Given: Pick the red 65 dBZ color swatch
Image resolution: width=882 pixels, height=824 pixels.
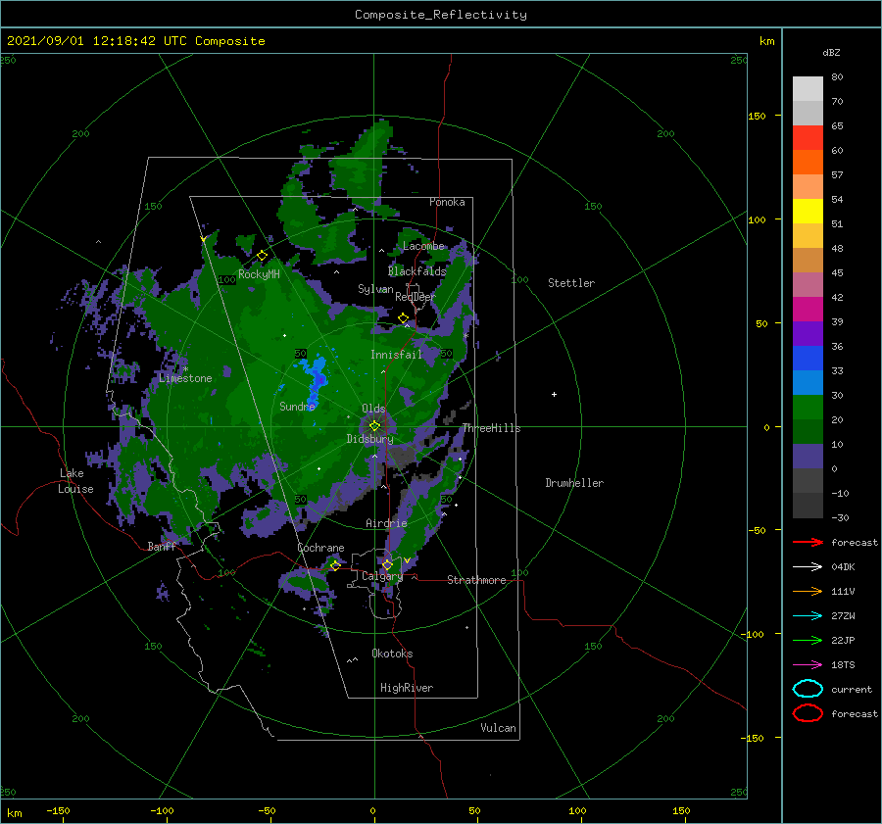Looking at the screenshot, I should pyautogui.click(x=808, y=138).
